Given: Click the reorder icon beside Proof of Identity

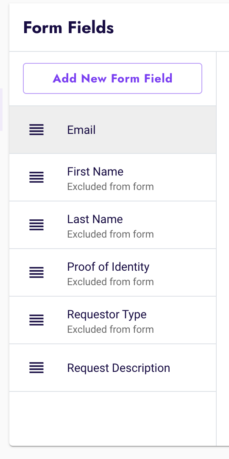Looking at the screenshot, I should (x=36, y=272).
